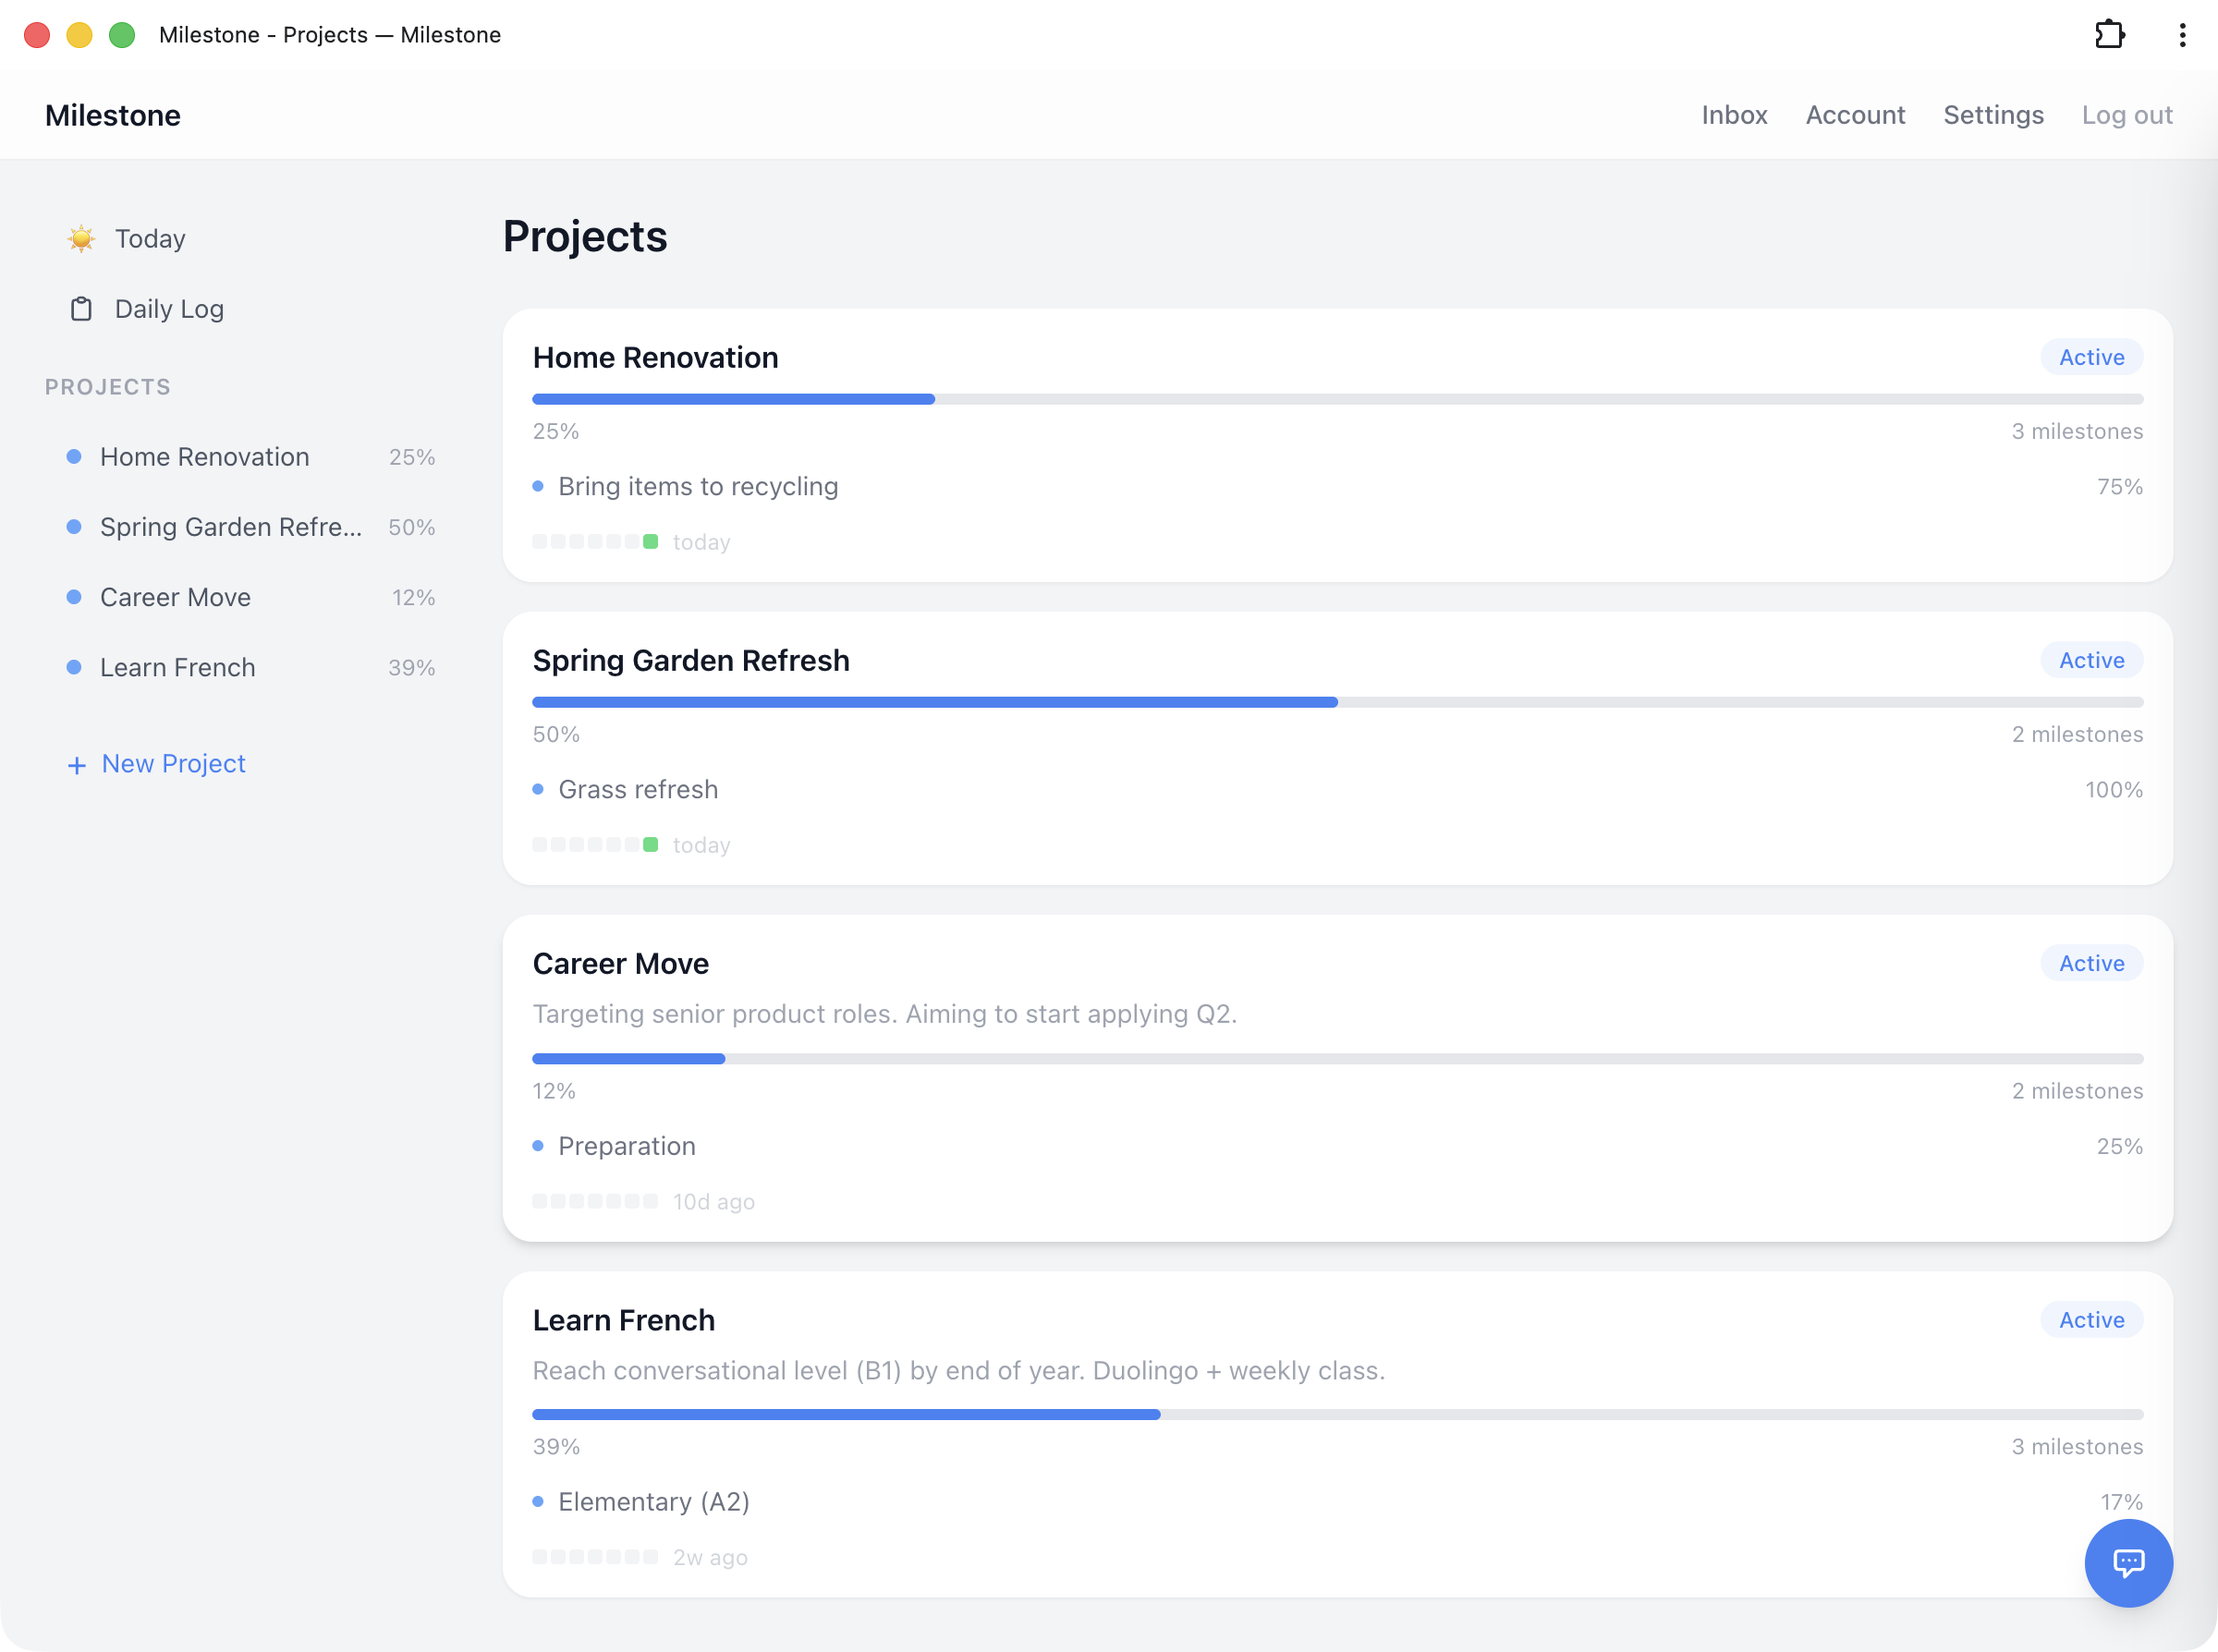Viewport: 2218px width, 1652px height.
Task: Open the Today view via the sun icon
Action: point(80,238)
